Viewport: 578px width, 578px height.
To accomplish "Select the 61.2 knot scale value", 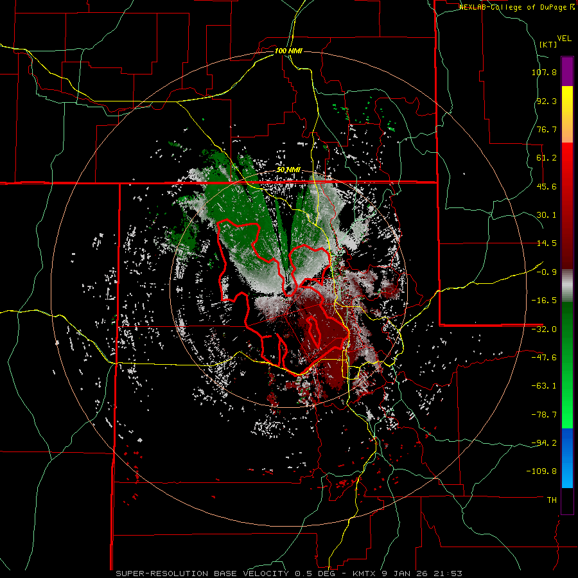I will [x=547, y=158].
